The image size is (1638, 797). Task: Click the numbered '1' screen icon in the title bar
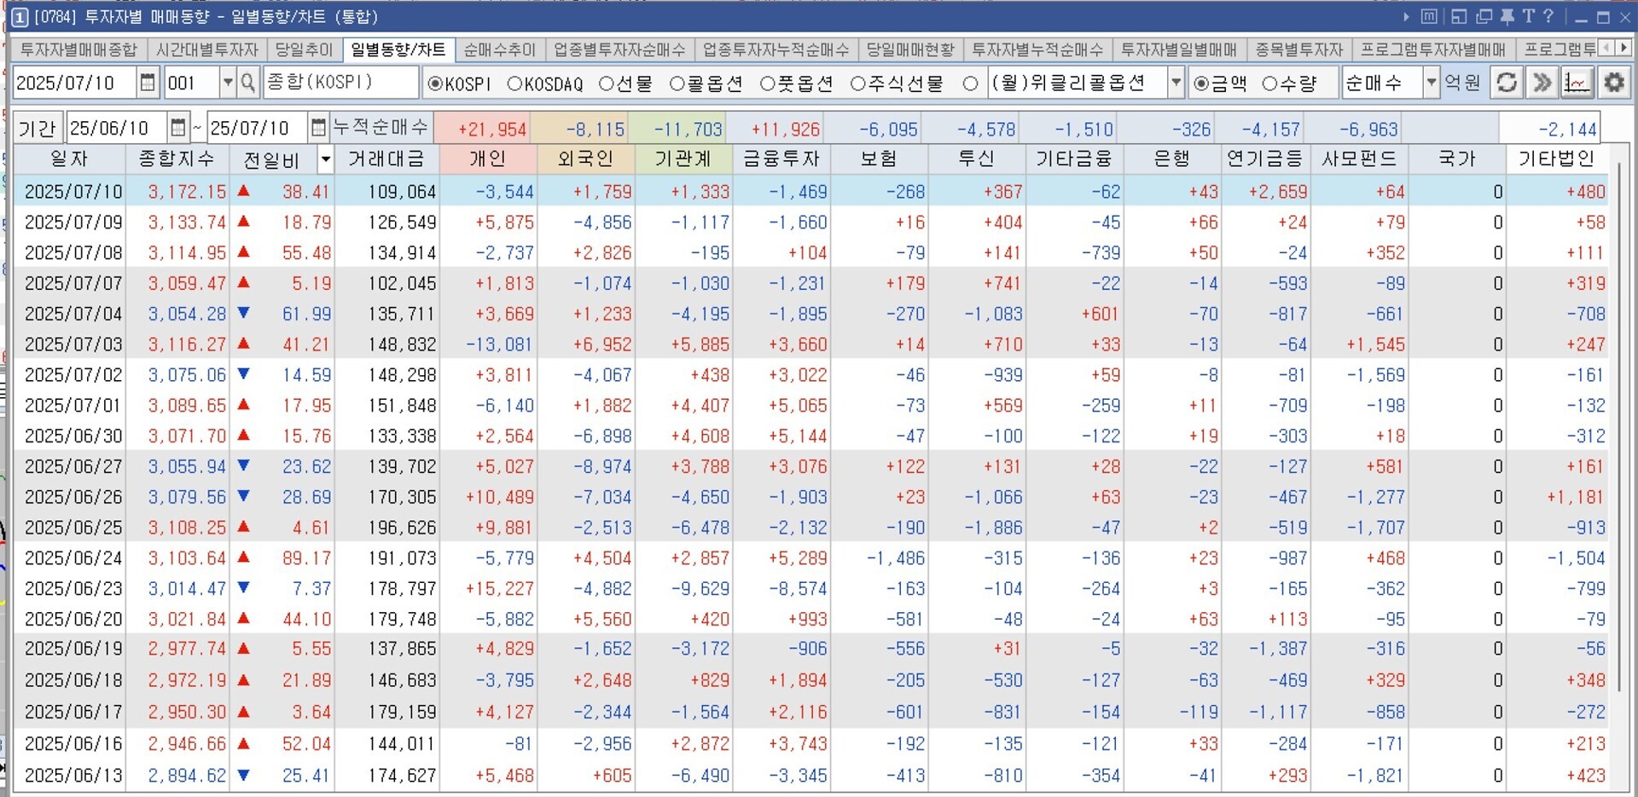[x=20, y=17]
